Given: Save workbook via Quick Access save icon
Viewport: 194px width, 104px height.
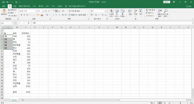Looking at the screenshot, I should tap(3, 2).
